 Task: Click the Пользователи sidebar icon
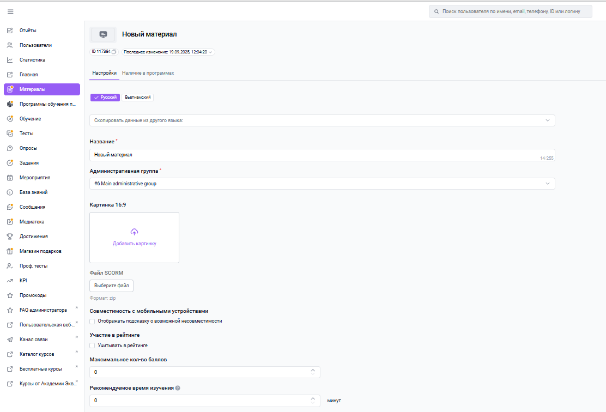tap(10, 45)
